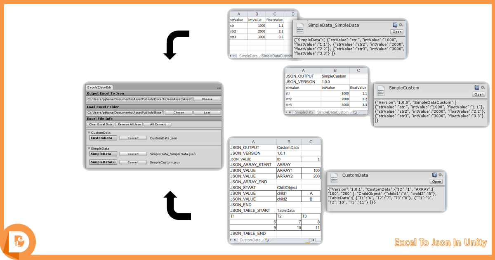The width and height of the screenshot is (495, 260).
Task: Open the SimpleCustom asset
Action: [478, 95]
